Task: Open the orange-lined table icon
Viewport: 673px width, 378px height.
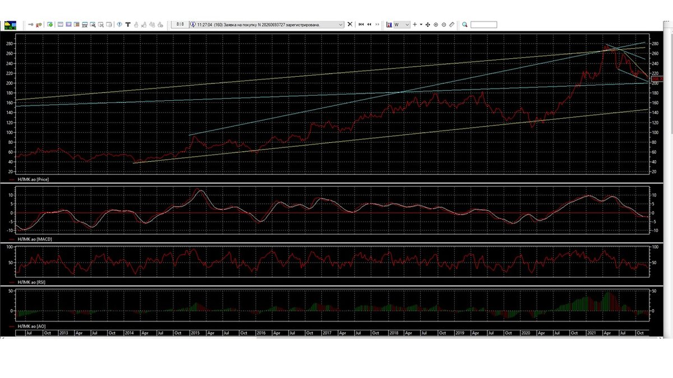Action: 76,25
